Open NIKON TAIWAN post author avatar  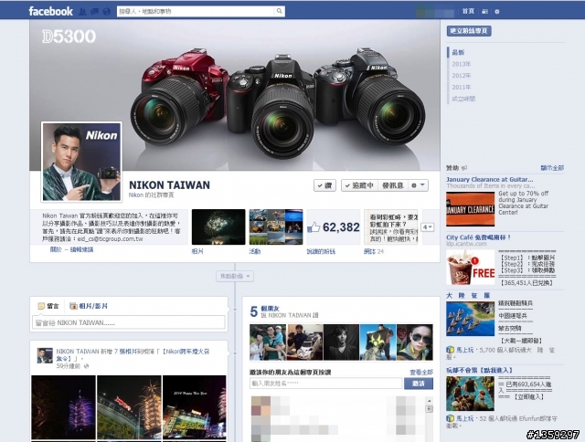[x=45, y=356]
